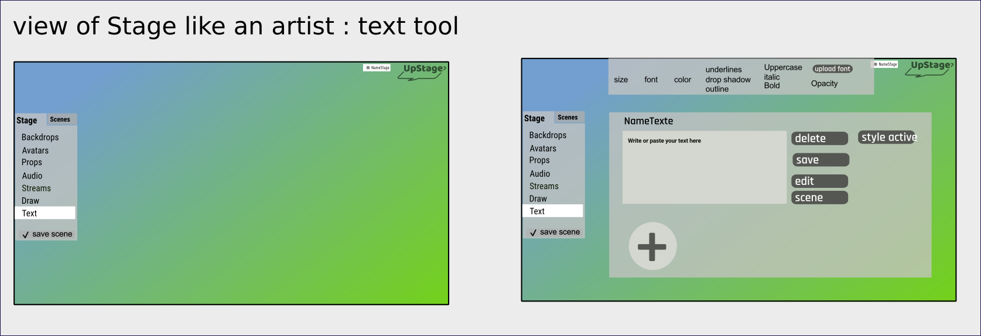Click the Opacity option
This screenshot has width=981, height=336.
click(824, 84)
